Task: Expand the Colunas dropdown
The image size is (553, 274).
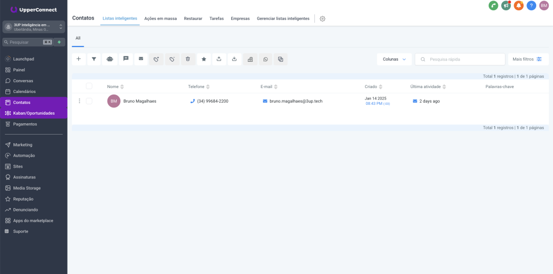Action: [394, 59]
